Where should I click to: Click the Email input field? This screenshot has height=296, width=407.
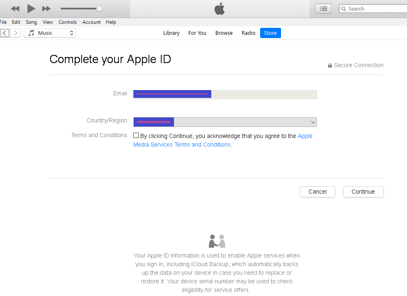click(x=225, y=94)
